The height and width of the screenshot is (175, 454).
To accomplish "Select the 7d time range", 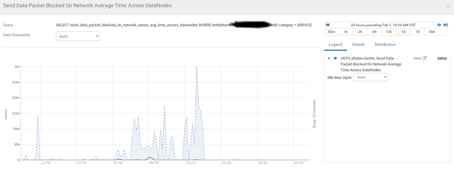I will click(418, 32).
